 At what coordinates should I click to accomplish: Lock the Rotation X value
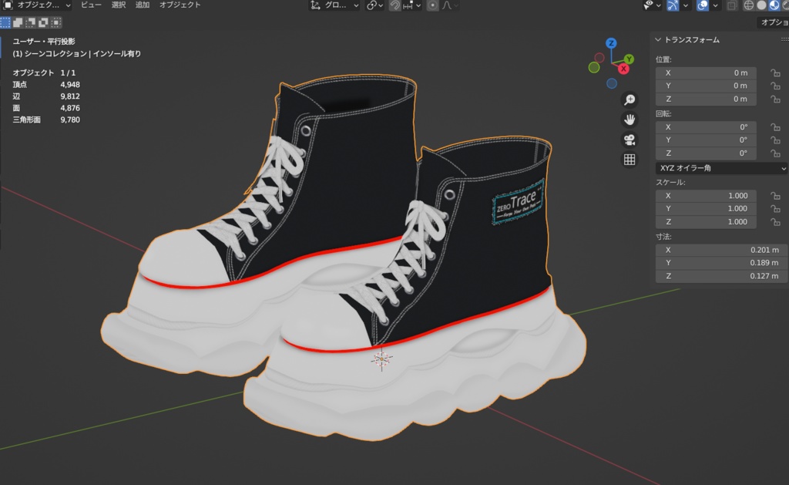click(775, 127)
